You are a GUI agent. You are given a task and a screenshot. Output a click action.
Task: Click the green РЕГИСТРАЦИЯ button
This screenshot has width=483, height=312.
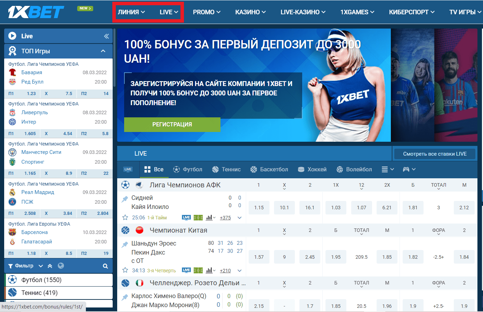(x=172, y=125)
